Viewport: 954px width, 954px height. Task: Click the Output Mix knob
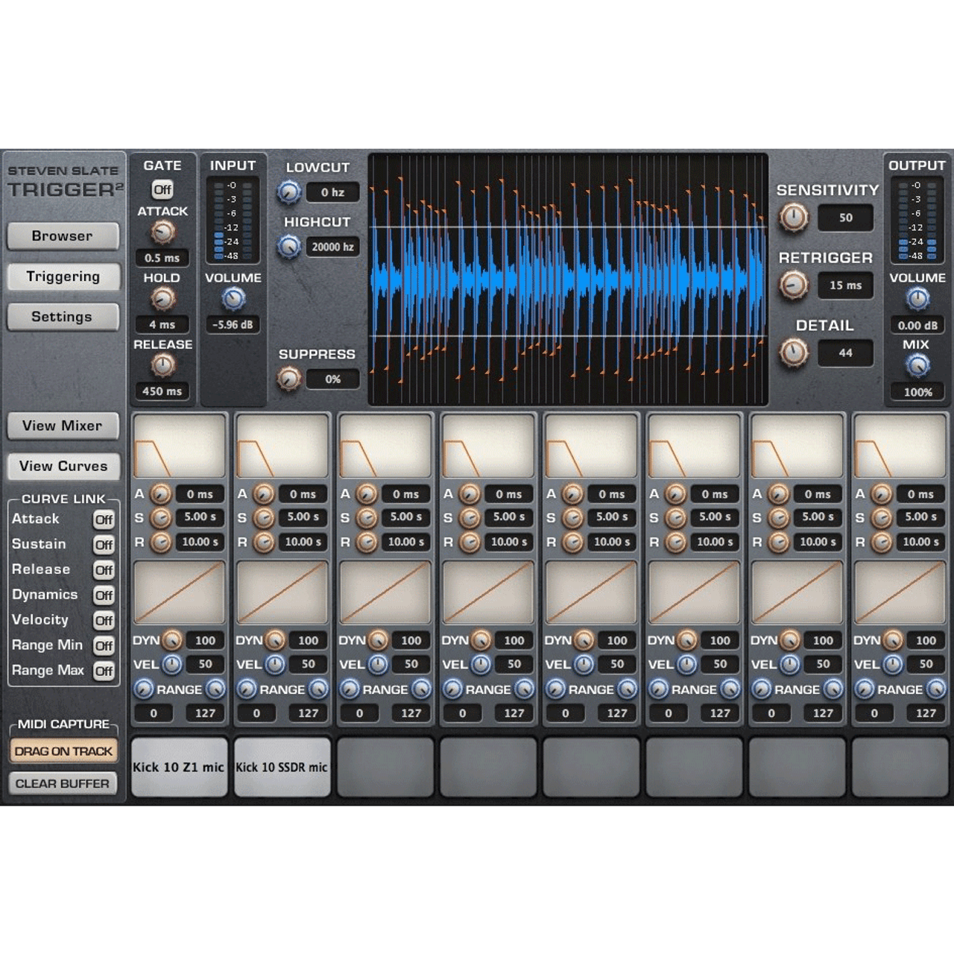click(x=917, y=365)
